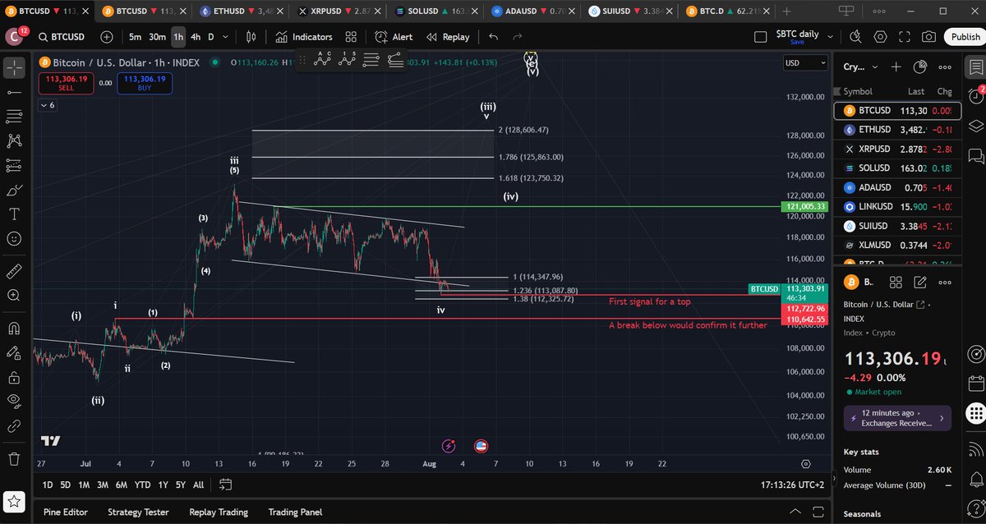The width and height of the screenshot is (986, 524).
Task: Open the Alerts panel clock icon
Action: click(975, 95)
